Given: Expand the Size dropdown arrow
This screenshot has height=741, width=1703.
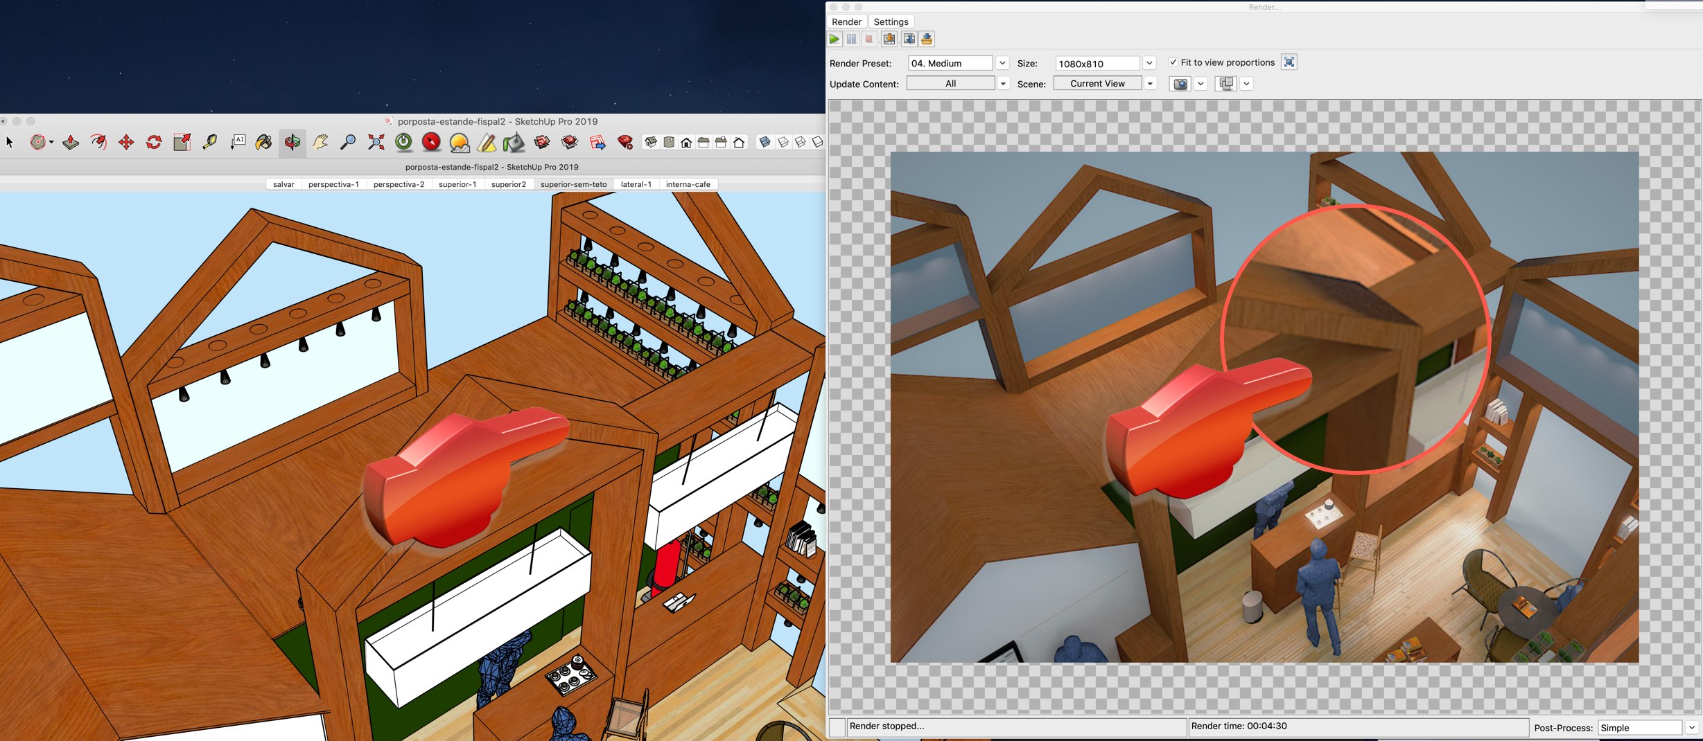Looking at the screenshot, I should click(1149, 63).
